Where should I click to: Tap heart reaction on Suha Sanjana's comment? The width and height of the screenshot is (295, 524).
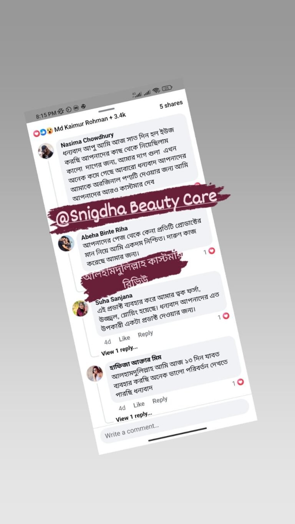(x=225, y=316)
